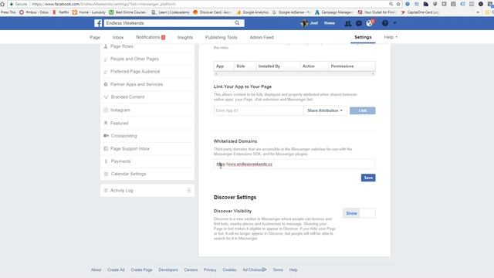Click the Enter App ID field
494x278 pixels.
(259, 110)
